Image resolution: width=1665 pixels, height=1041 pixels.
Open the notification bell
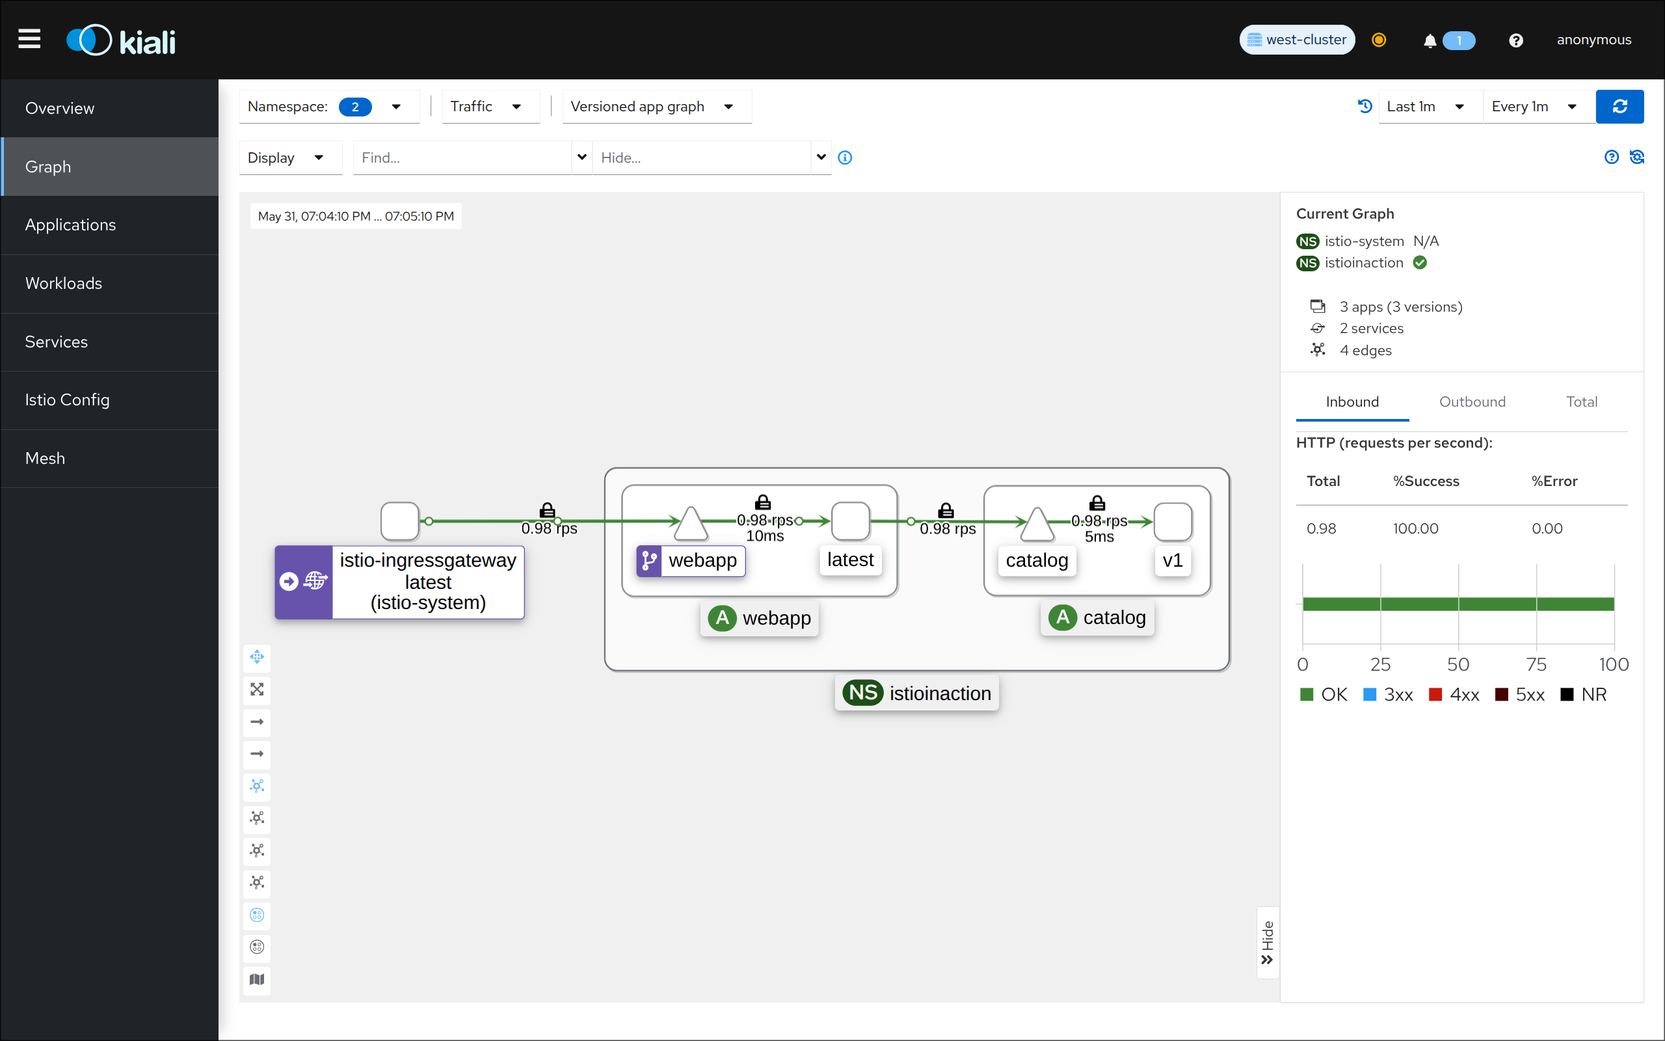(x=1430, y=40)
